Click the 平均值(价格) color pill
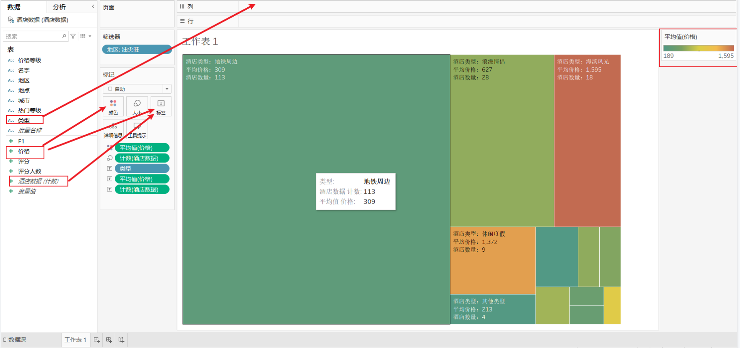Image resolution: width=740 pixels, height=348 pixels. click(x=142, y=148)
